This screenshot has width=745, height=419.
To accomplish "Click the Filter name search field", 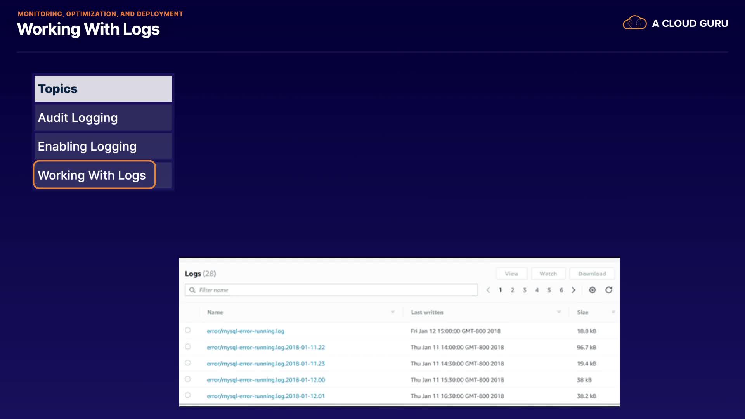I will pos(334,290).
